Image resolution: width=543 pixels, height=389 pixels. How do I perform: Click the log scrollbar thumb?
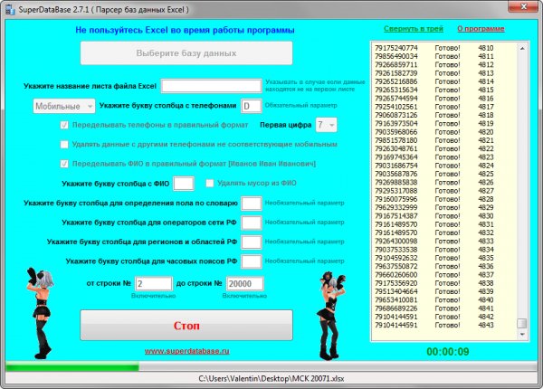pyautogui.click(x=522, y=323)
